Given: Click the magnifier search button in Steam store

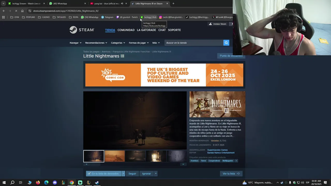Looking at the screenshot, I should click(x=226, y=43).
